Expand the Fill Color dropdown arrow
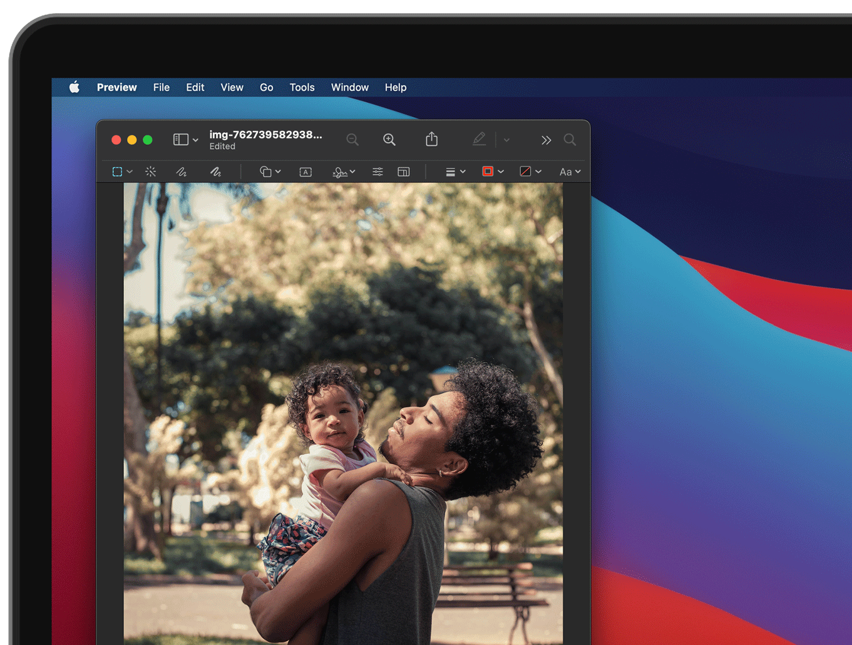 (x=538, y=172)
